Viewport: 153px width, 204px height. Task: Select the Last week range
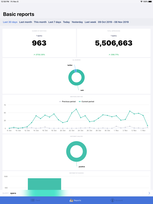tap(90, 22)
